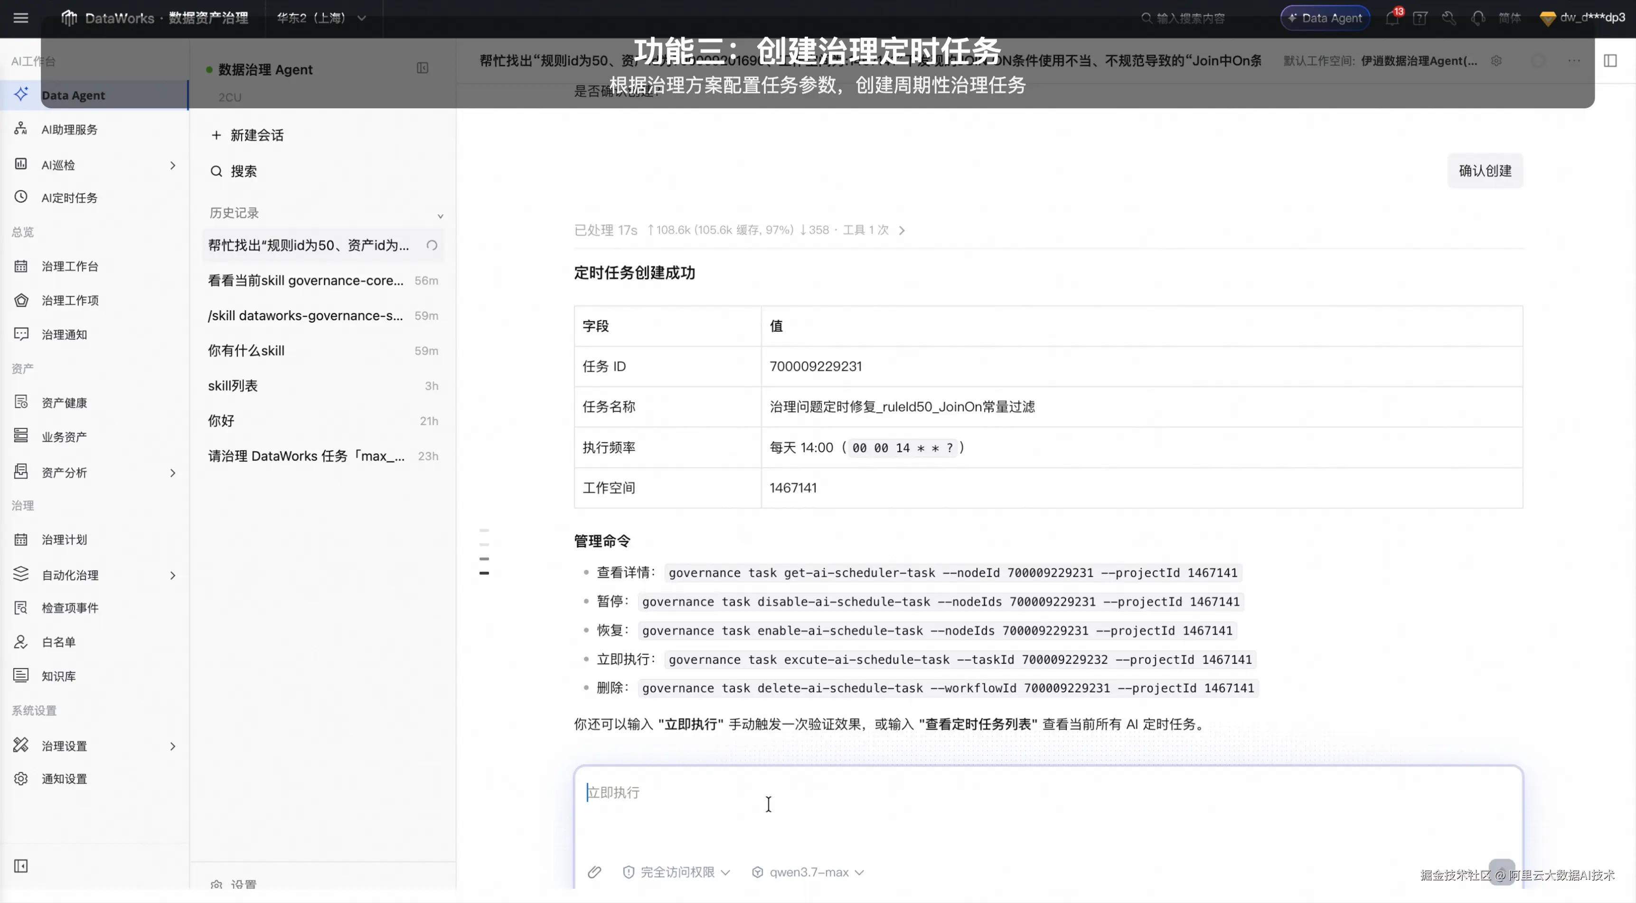Expand the 资产分析 submenu chevron

(173, 472)
